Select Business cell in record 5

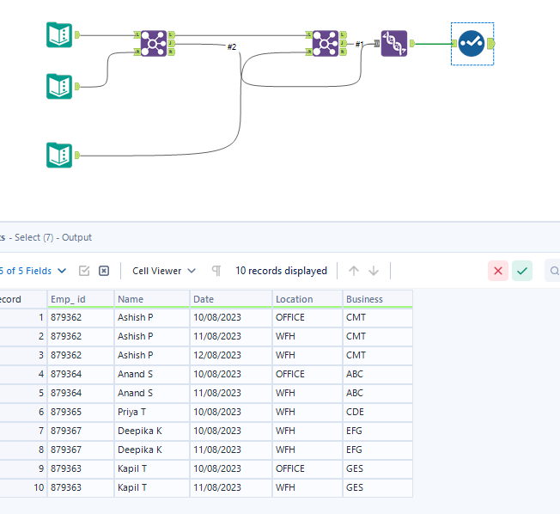[378, 393]
